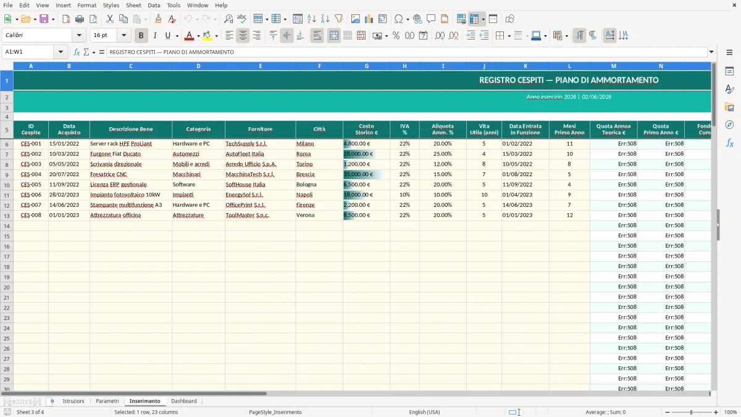Apply yellow background color swatch
This screenshot has width=741, height=417.
pyautogui.click(x=207, y=36)
